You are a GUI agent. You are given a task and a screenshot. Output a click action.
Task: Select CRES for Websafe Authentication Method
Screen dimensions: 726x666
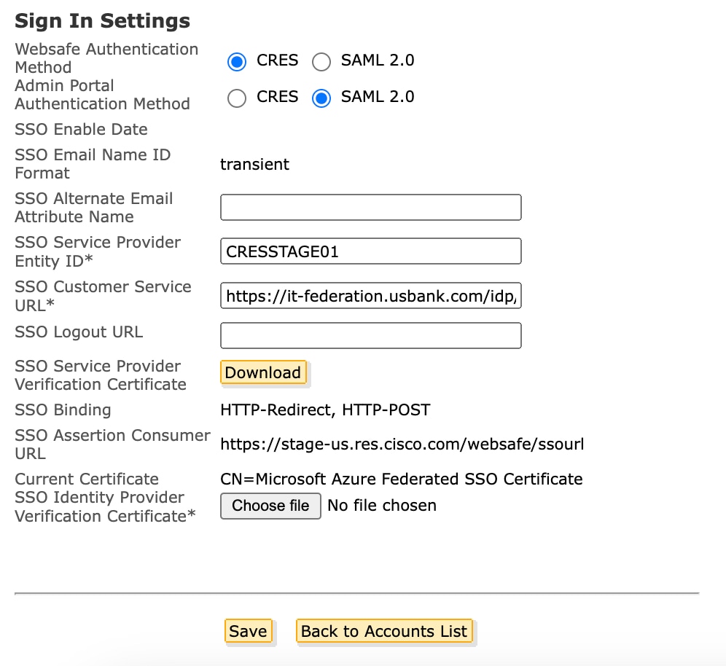coord(236,62)
